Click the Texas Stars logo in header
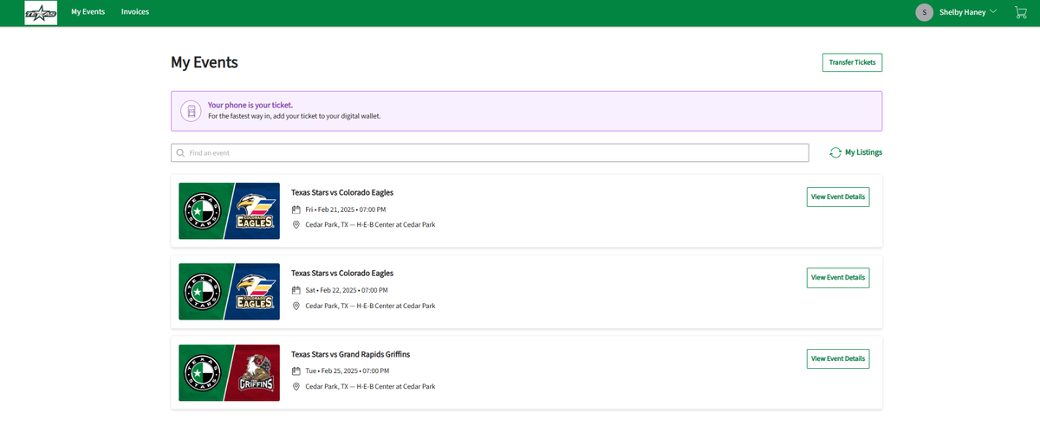Viewport: 1040px width, 445px height. coord(41,12)
